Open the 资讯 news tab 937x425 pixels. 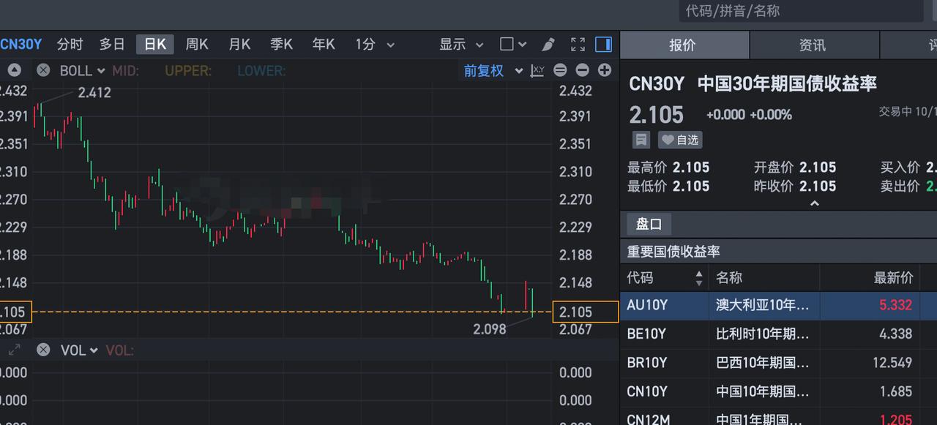[813, 45]
